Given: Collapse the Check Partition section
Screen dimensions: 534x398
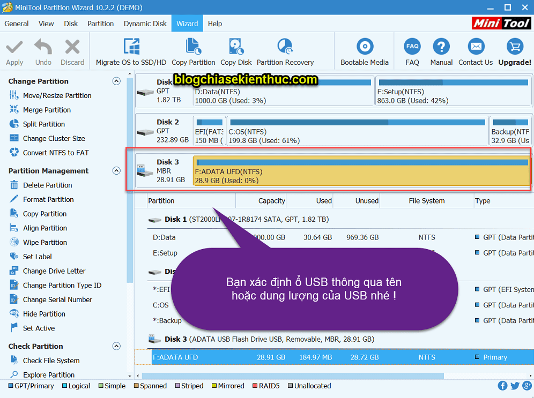Looking at the screenshot, I should [116, 346].
